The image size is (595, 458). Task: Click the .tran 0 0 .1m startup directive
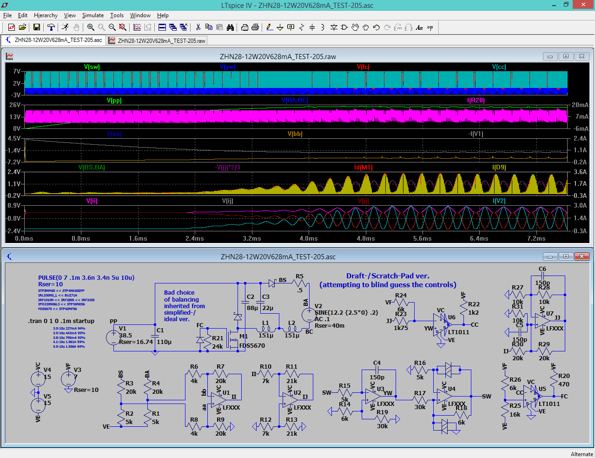[x=61, y=321]
